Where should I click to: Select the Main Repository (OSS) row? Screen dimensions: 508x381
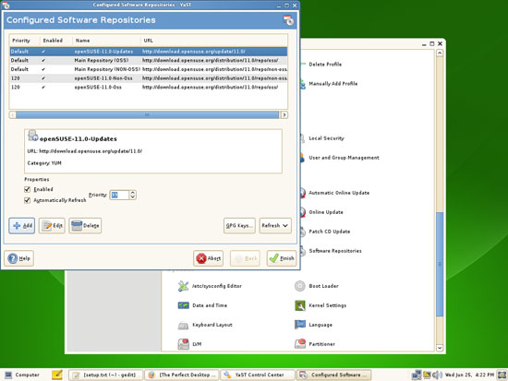pos(149,61)
